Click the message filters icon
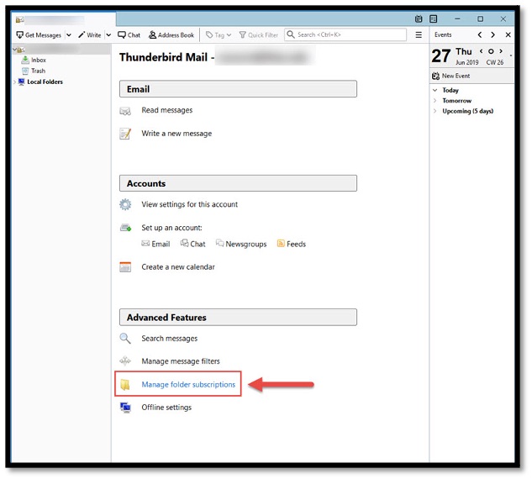Screen dimensions: 532x479 pyautogui.click(x=125, y=361)
